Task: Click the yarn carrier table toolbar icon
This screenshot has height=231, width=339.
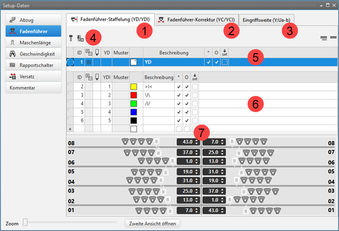Action: pyautogui.click(x=80, y=38)
